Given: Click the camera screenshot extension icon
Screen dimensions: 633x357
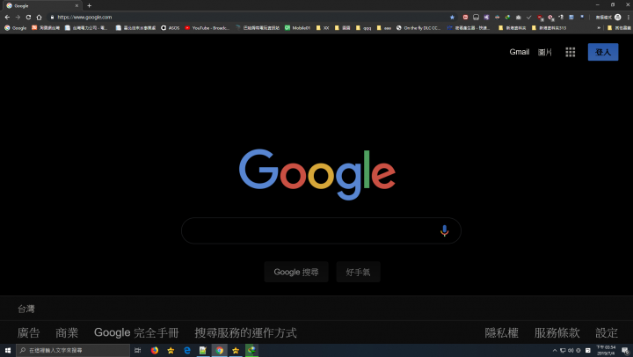Looking at the screenshot, I should point(519,17).
